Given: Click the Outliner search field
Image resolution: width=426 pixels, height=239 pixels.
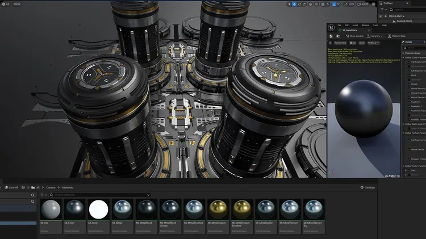Looking at the screenshot, I should point(407,10).
